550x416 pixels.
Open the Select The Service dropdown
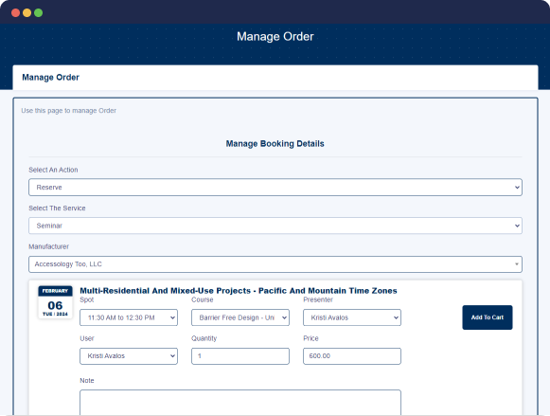(x=275, y=226)
